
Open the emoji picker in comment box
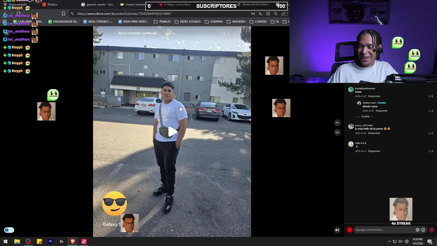[423, 230]
